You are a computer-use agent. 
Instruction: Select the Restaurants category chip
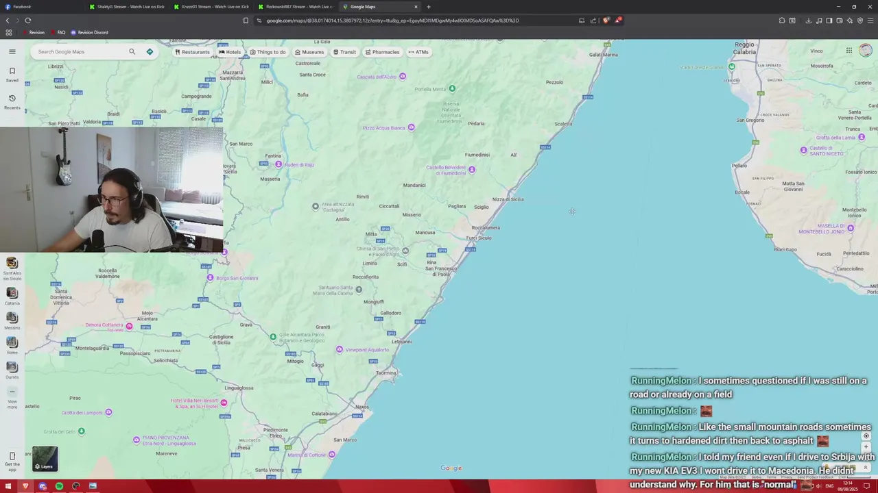click(192, 52)
